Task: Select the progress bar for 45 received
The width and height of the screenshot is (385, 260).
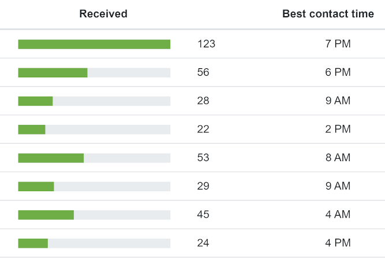Action: coord(94,215)
